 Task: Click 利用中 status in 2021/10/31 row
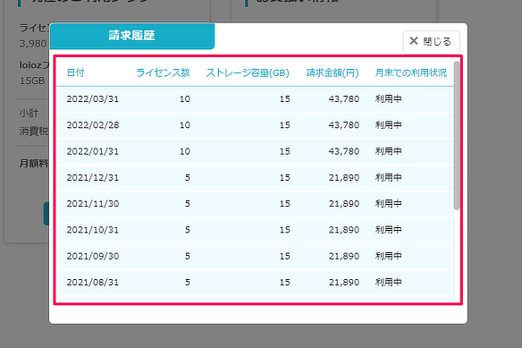click(x=389, y=230)
